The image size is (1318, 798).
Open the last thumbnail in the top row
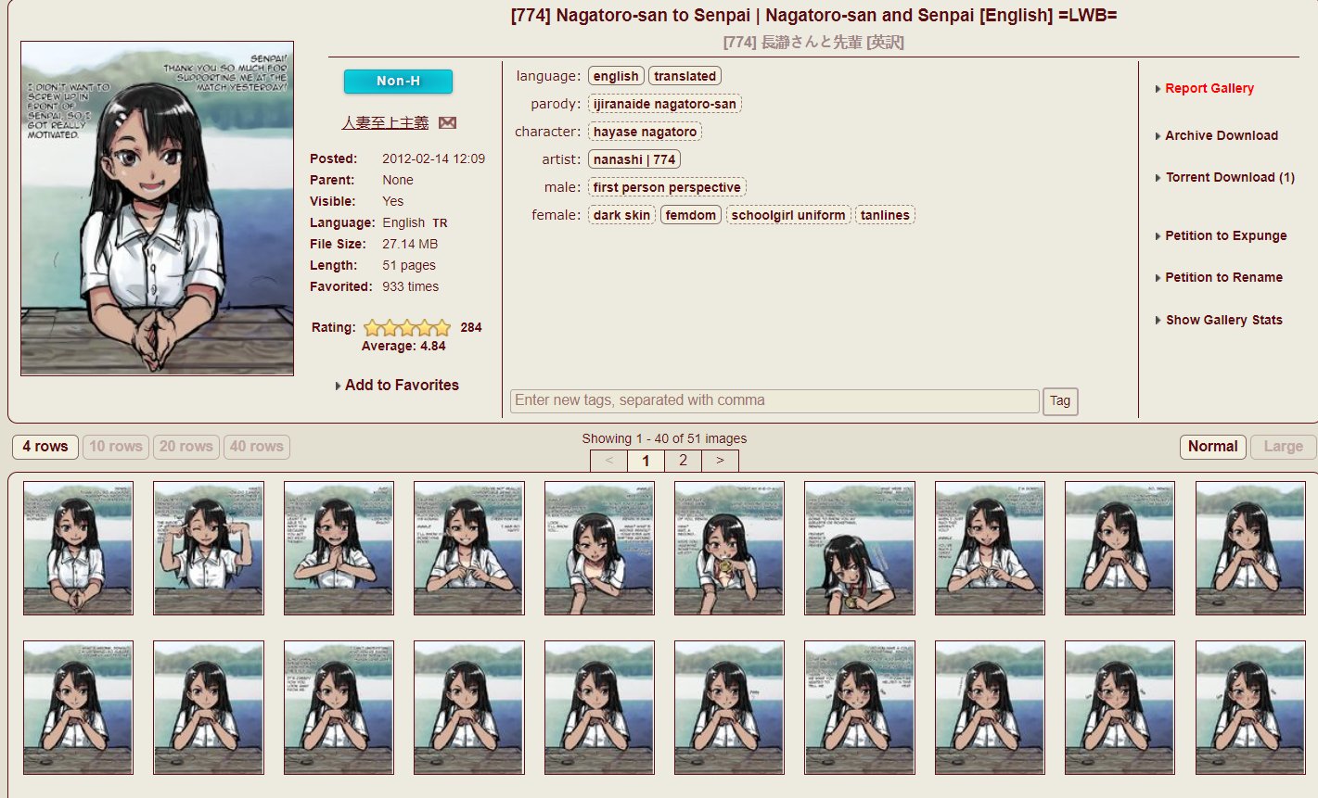(1251, 548)
